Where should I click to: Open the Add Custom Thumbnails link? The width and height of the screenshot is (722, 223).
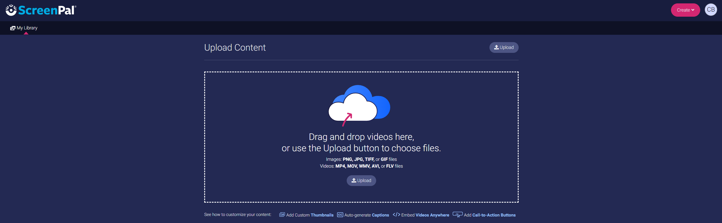[310, 215]
